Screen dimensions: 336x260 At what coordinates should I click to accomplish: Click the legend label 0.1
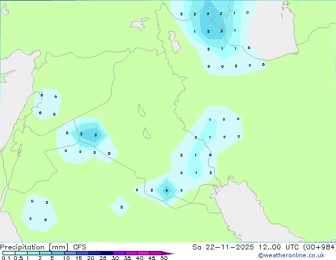pyautogui.click(x=6, y=258)
